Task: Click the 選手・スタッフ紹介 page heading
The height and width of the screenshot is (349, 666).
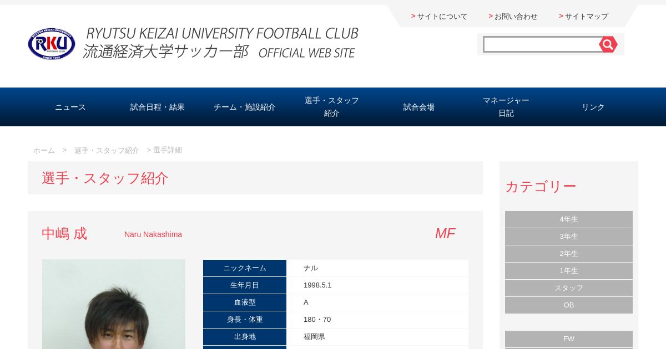Action: coord(105,178)
